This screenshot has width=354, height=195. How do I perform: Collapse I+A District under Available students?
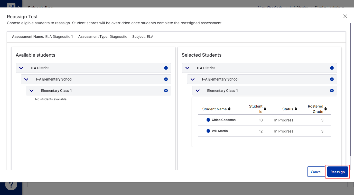pos(21,68)
